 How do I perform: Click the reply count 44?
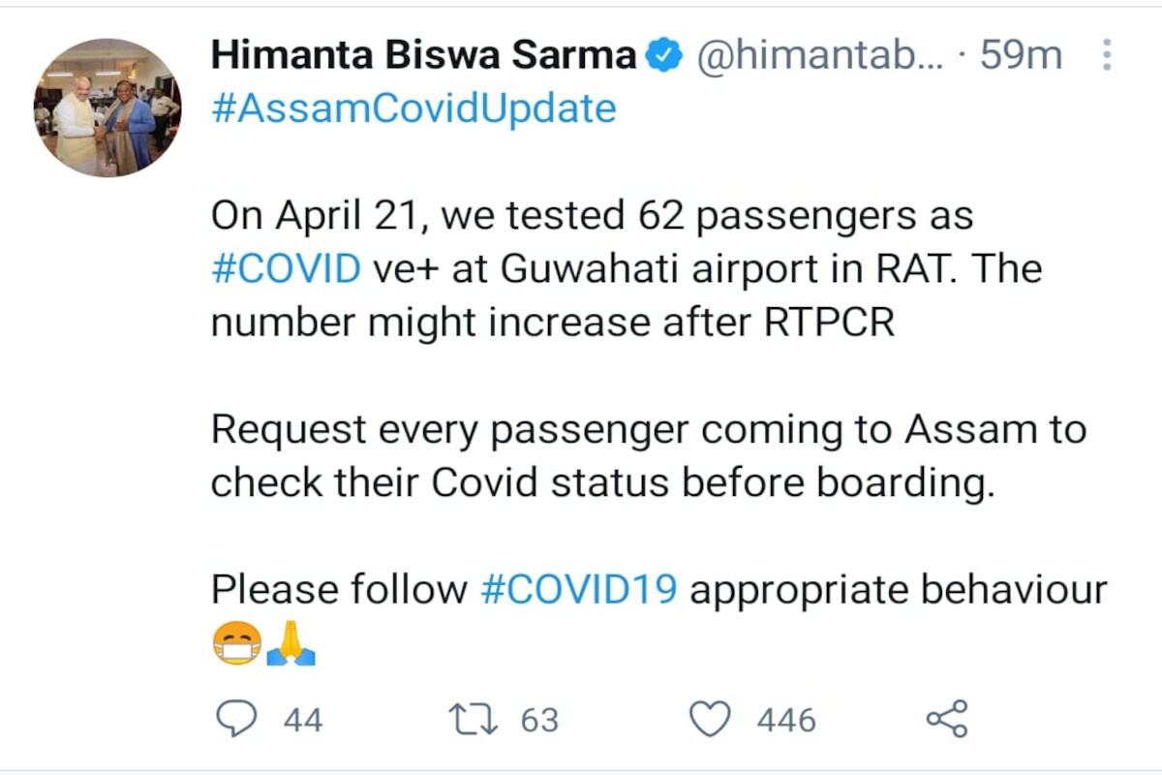coord(303,721)
